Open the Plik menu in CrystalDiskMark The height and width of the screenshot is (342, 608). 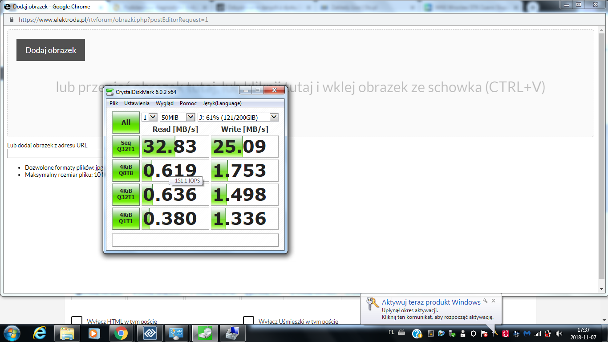pyautogui.click(x=114, y=103)
